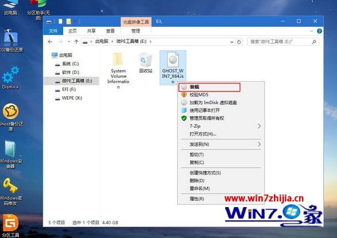
Task: Open the 管理 ribbon tab
Action: [136, 31]
